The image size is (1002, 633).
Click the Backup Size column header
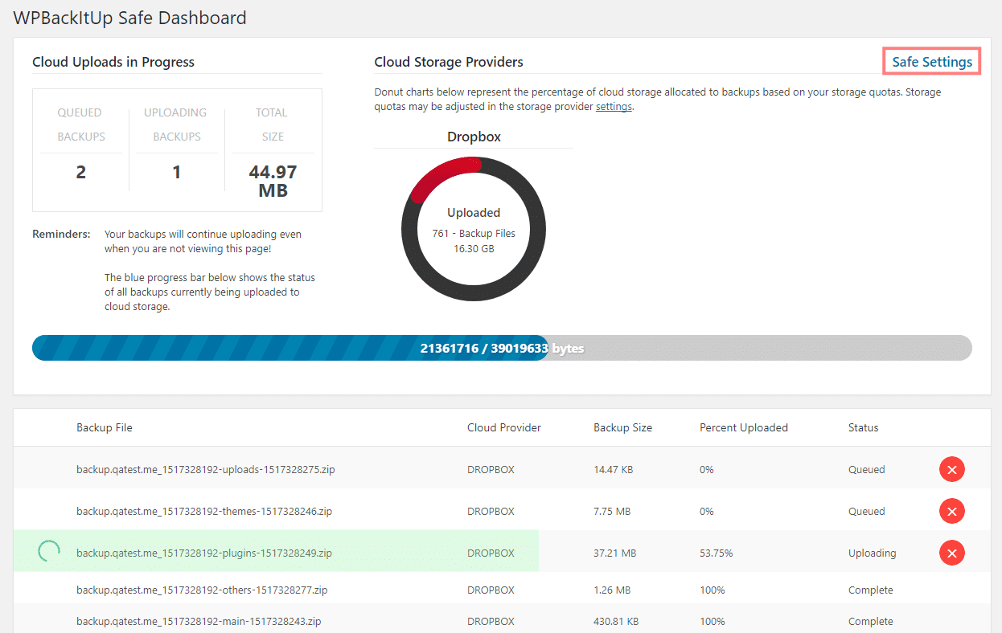tap(622, 427)
